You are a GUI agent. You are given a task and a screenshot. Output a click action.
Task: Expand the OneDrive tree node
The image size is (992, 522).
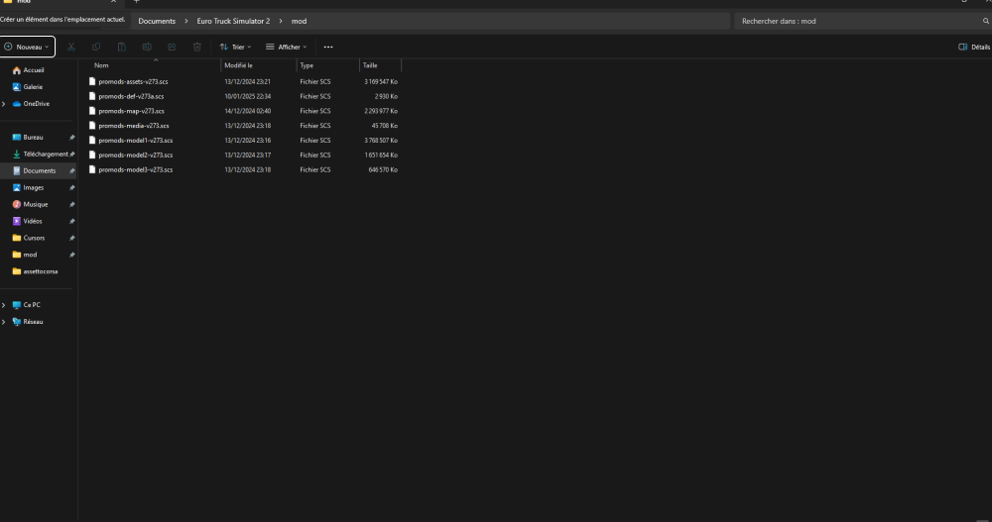(x=4, y=104)
